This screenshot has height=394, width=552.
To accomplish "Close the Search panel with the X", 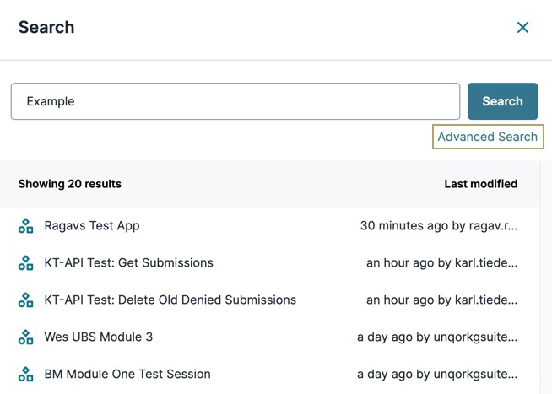I will click(x=522, y=28).
